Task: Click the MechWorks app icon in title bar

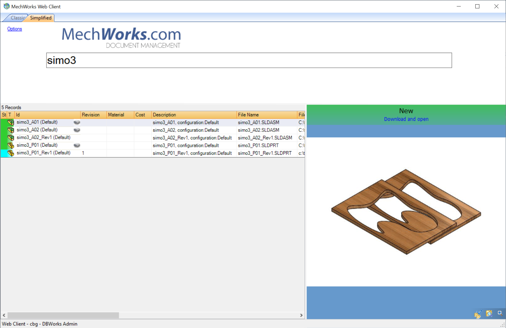Action: [x=6, y=6]
